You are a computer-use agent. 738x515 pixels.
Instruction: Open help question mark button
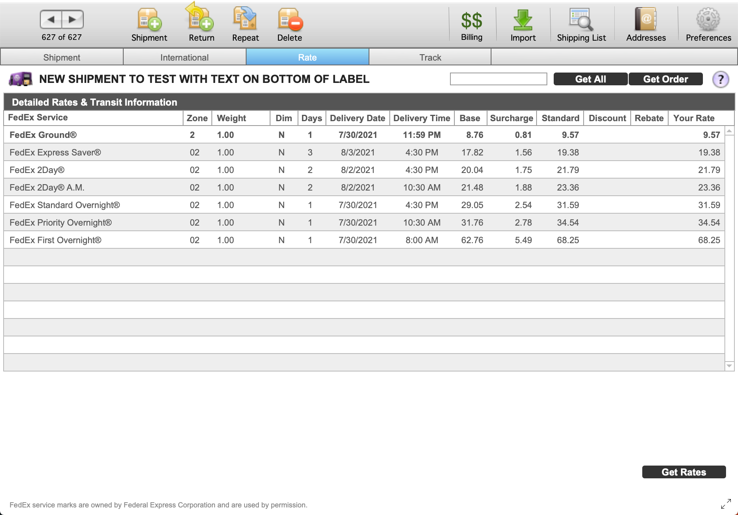click(x=720, y=79)
